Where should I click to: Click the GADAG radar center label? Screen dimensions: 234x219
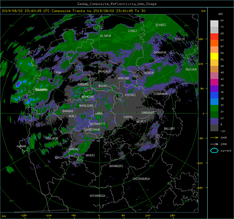tap(99, 114)
